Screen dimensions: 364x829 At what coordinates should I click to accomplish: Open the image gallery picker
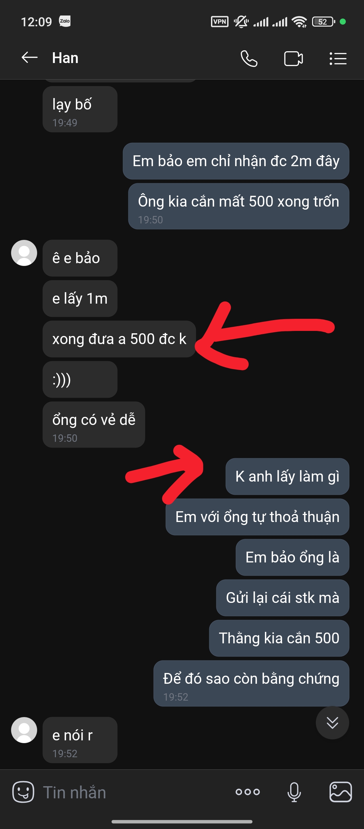[341, 792]
